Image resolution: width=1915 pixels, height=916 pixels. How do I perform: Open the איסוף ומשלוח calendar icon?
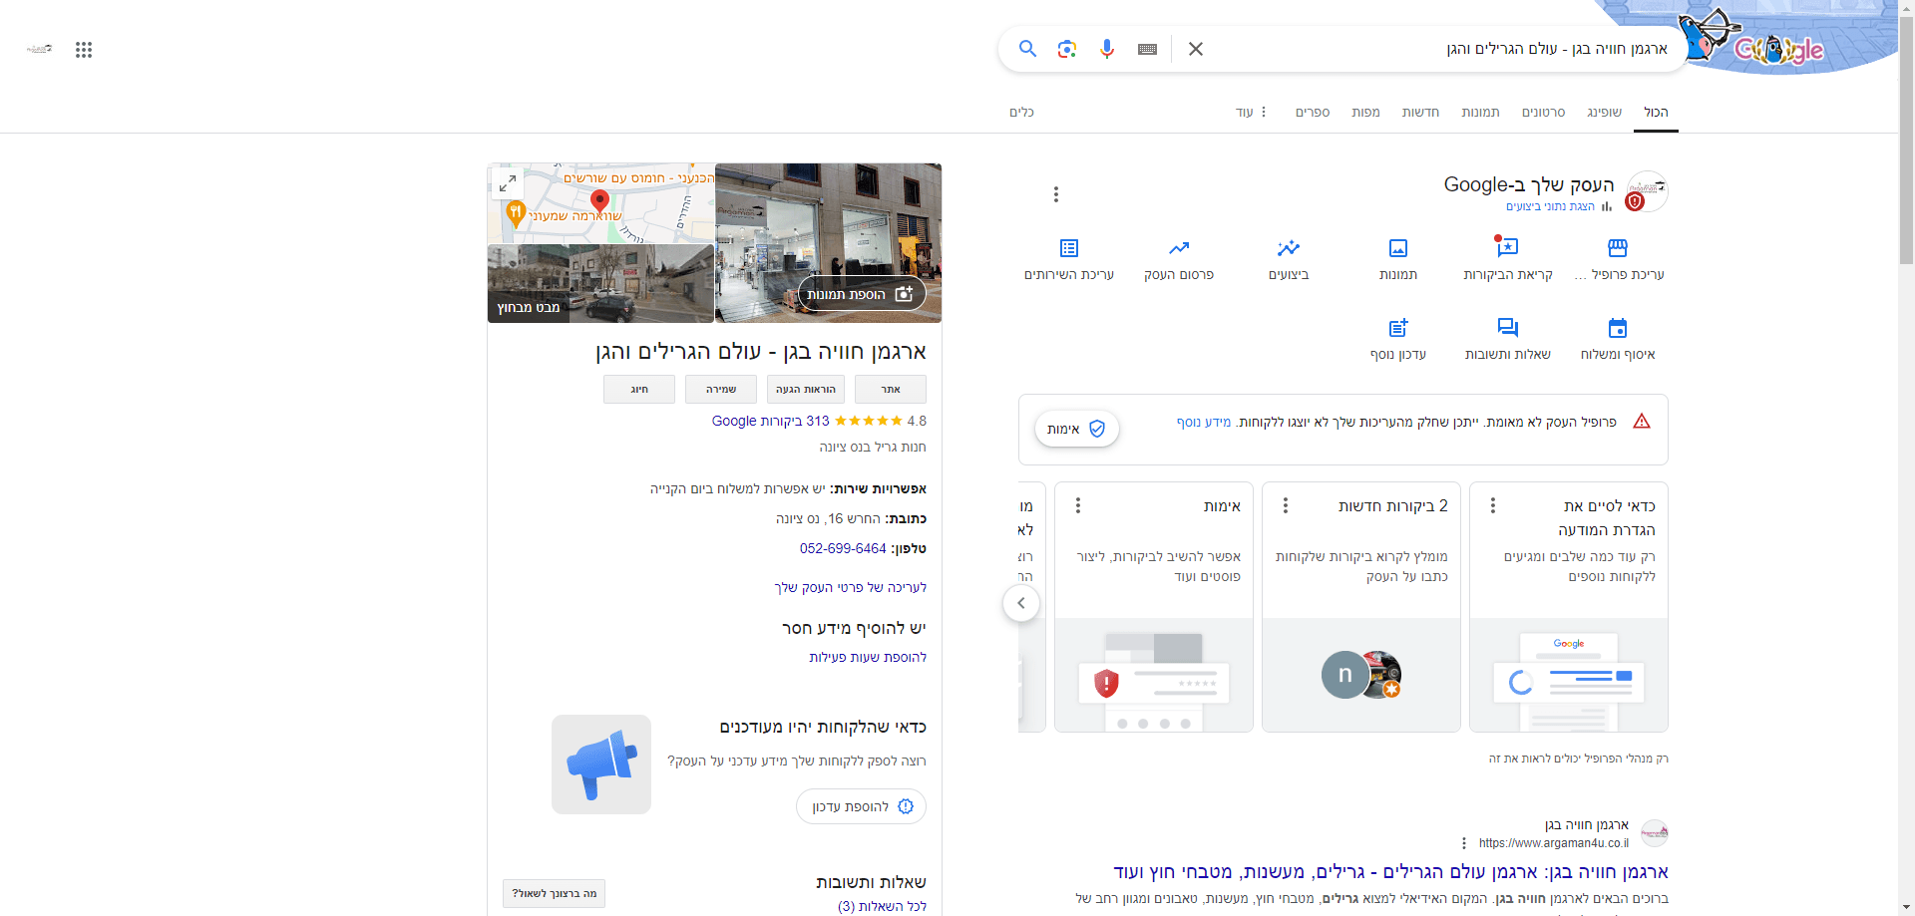[1618, 328]
